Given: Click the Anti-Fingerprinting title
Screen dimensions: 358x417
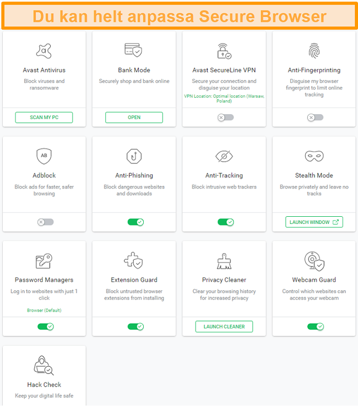Looking at the screenshot, I should [314, 70].
